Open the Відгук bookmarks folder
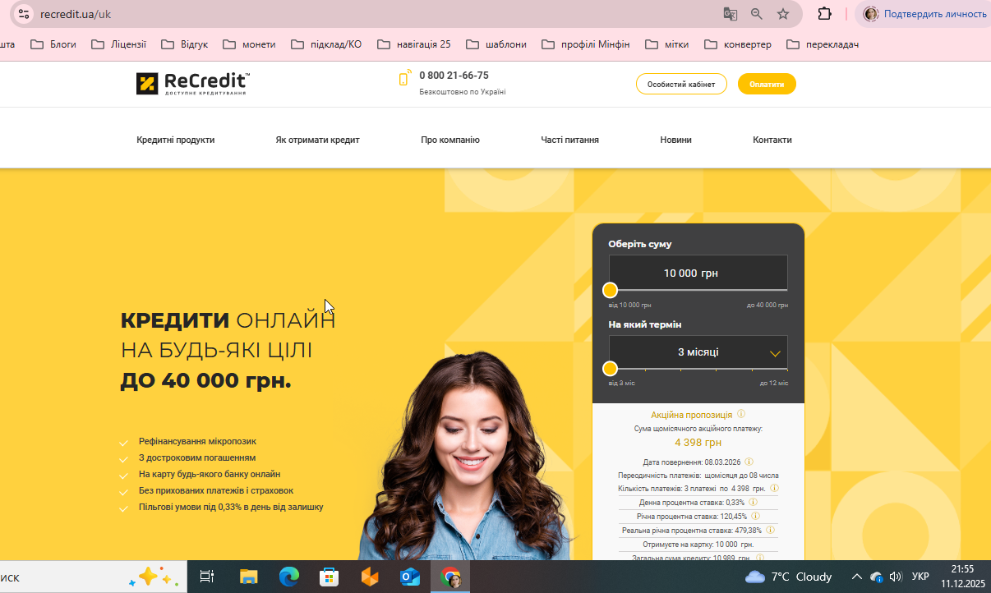This screenshot has width=991, height=593. click(x=185, y=44)
